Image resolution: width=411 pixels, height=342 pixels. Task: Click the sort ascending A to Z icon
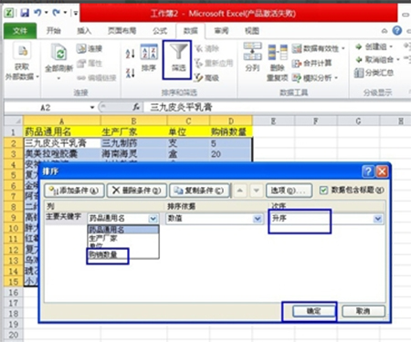[x=131, y=54]
